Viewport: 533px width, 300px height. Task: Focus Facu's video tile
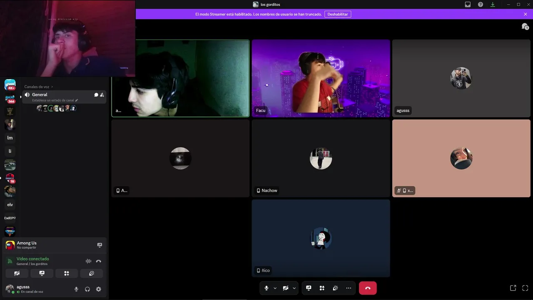(x=321, y=78)
